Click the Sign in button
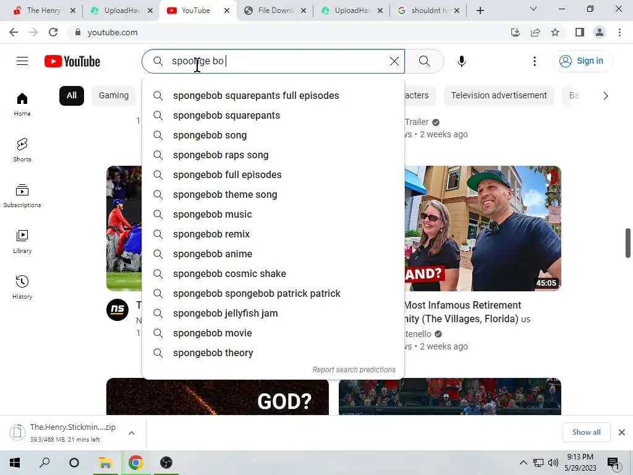This screenshot has height=475, width=633. [x=582, y=61]
